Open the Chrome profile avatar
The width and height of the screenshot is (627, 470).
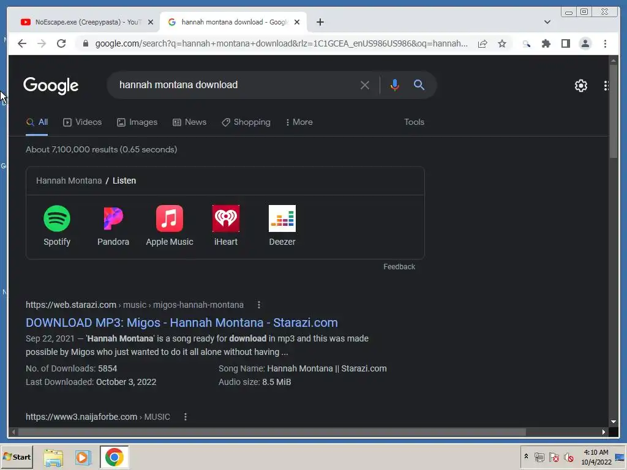585,43
